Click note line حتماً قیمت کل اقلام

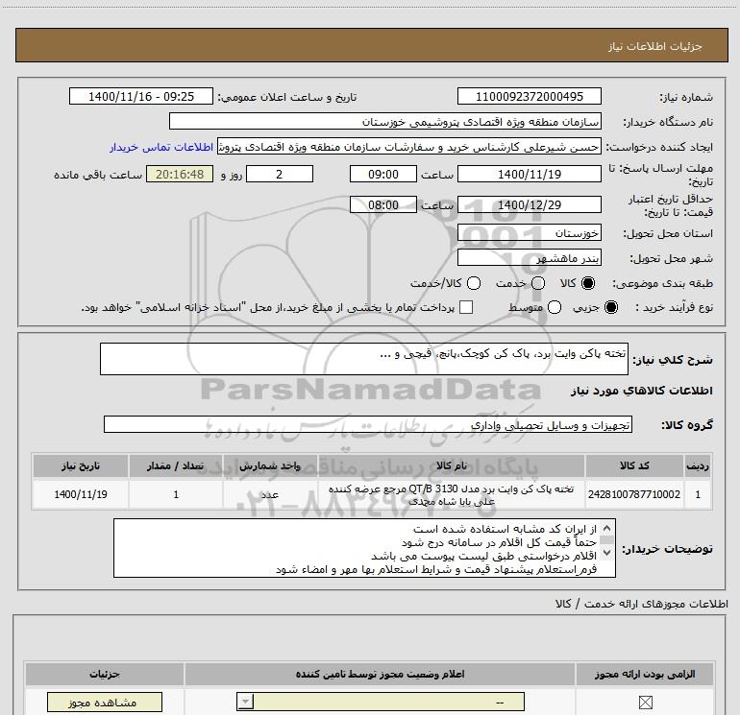tap(499, 542)
